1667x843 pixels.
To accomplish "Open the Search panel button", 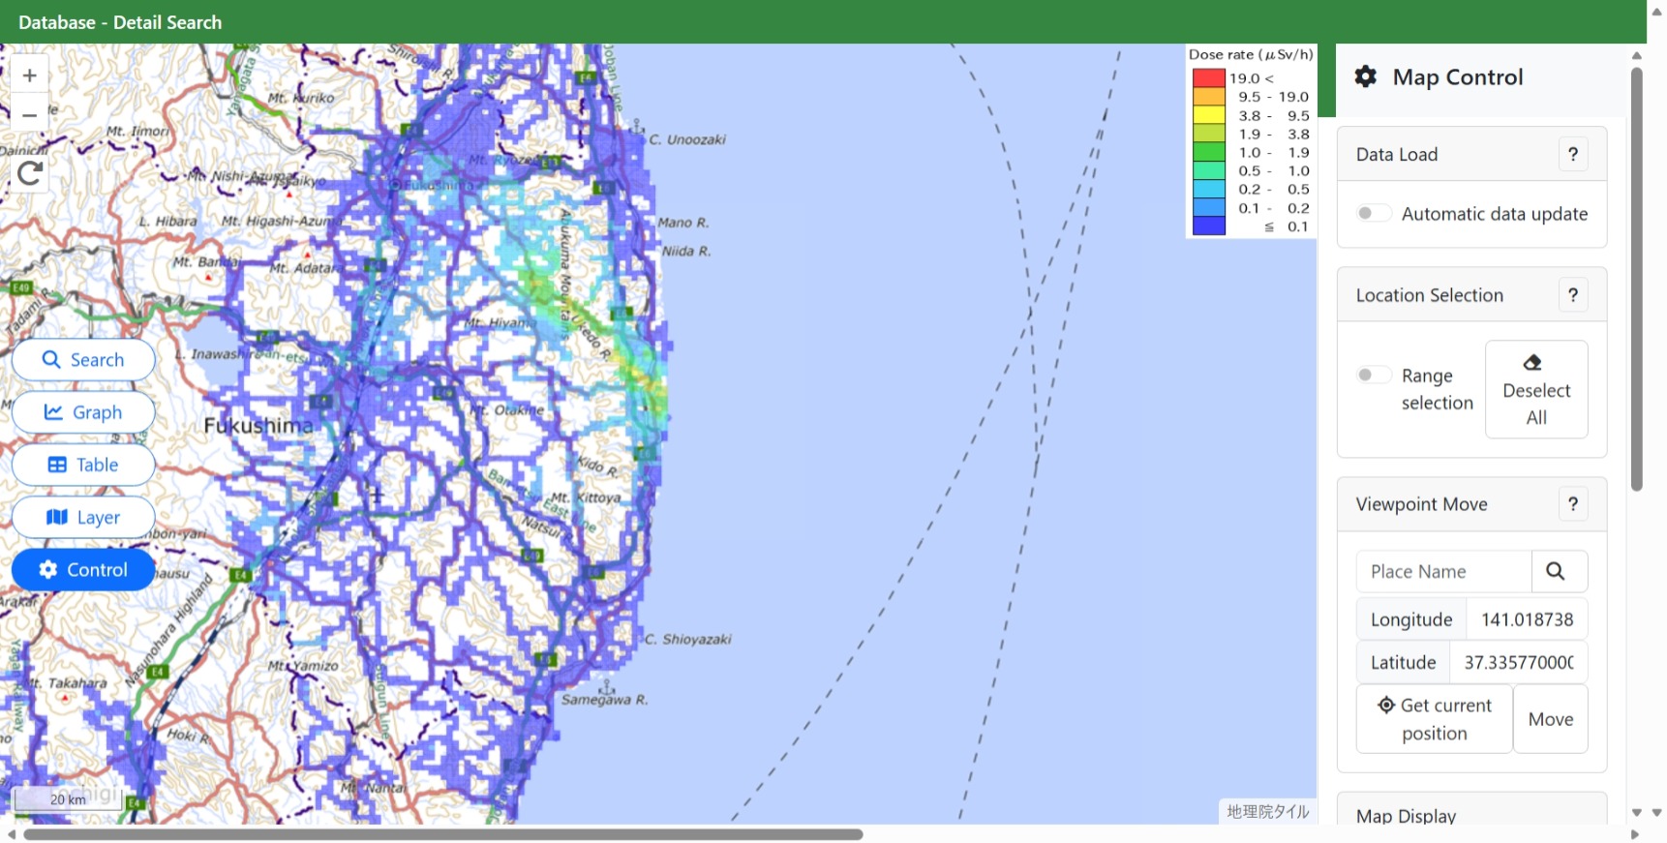I will [83, 359].
